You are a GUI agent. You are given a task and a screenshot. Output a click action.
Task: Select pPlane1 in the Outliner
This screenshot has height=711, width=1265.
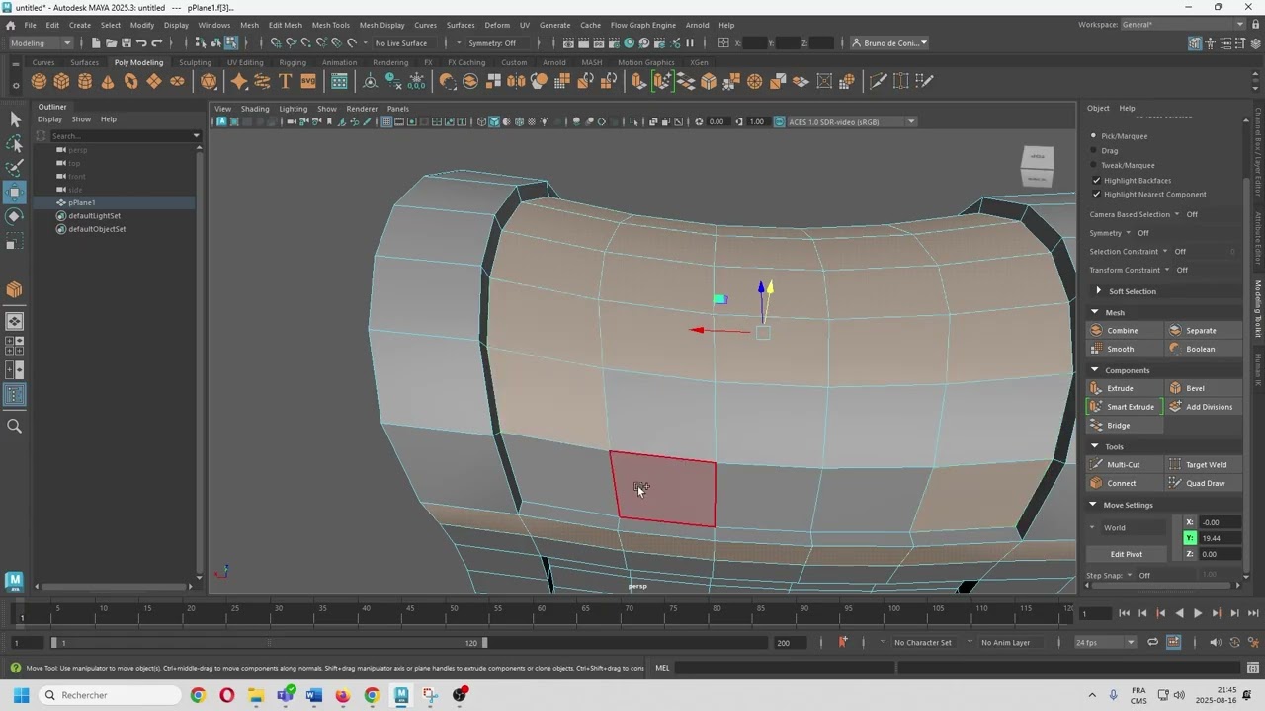click(x=82, y=202)
